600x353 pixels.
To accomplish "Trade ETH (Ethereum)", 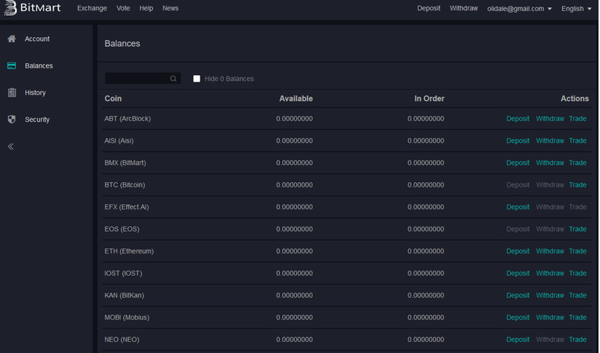I will tap(578, 251).
